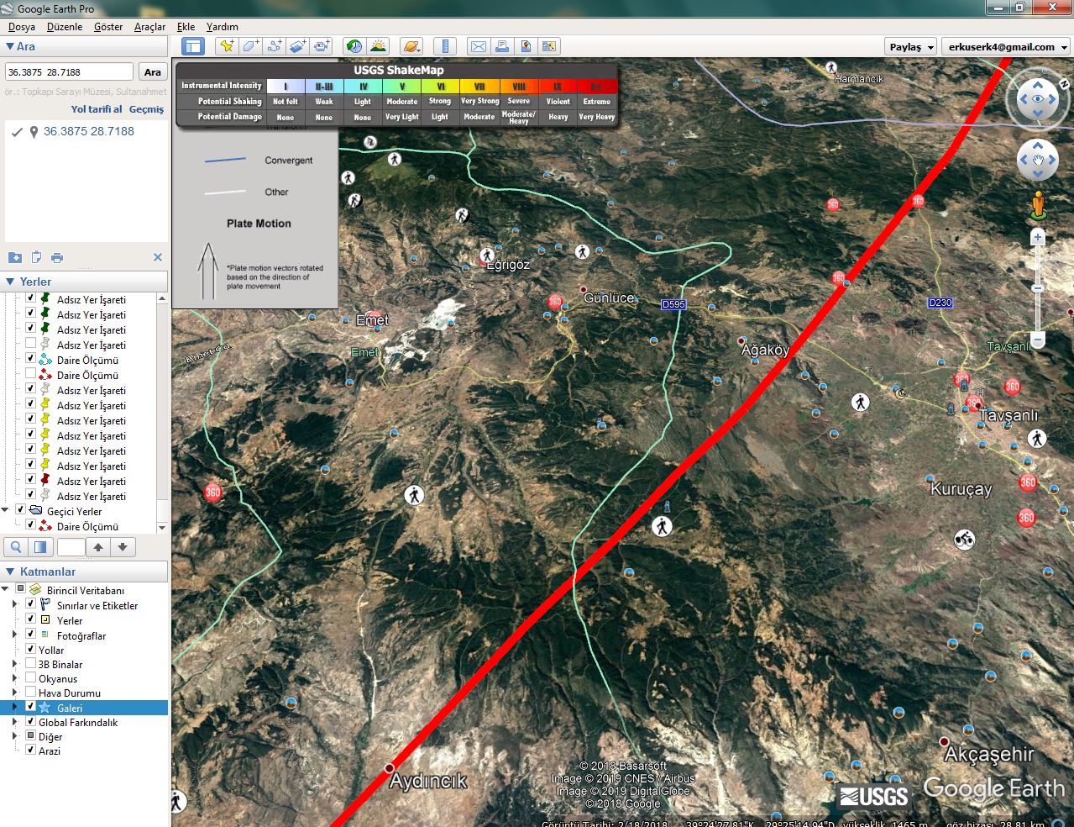Image resolution: width=1074 pixels, height=827 pixels.
Task: Uncheck the Global Farkındalık layer
Action: pyautogui.click(x=30, y=722)
